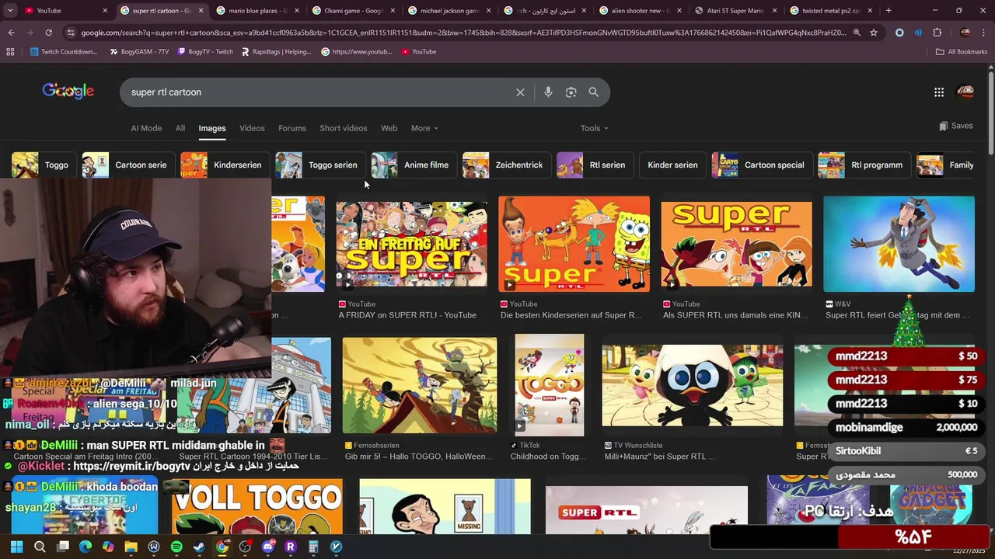Screen dimensions: 995x559
Task: Filter by the Toggo chip
Action: click(x=44, y=165)
